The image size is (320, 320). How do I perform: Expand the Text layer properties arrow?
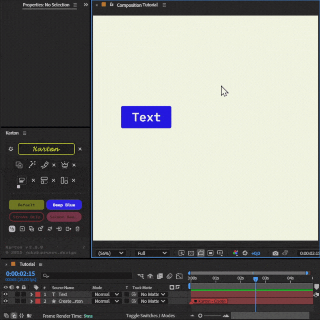(x=32, y=294)
